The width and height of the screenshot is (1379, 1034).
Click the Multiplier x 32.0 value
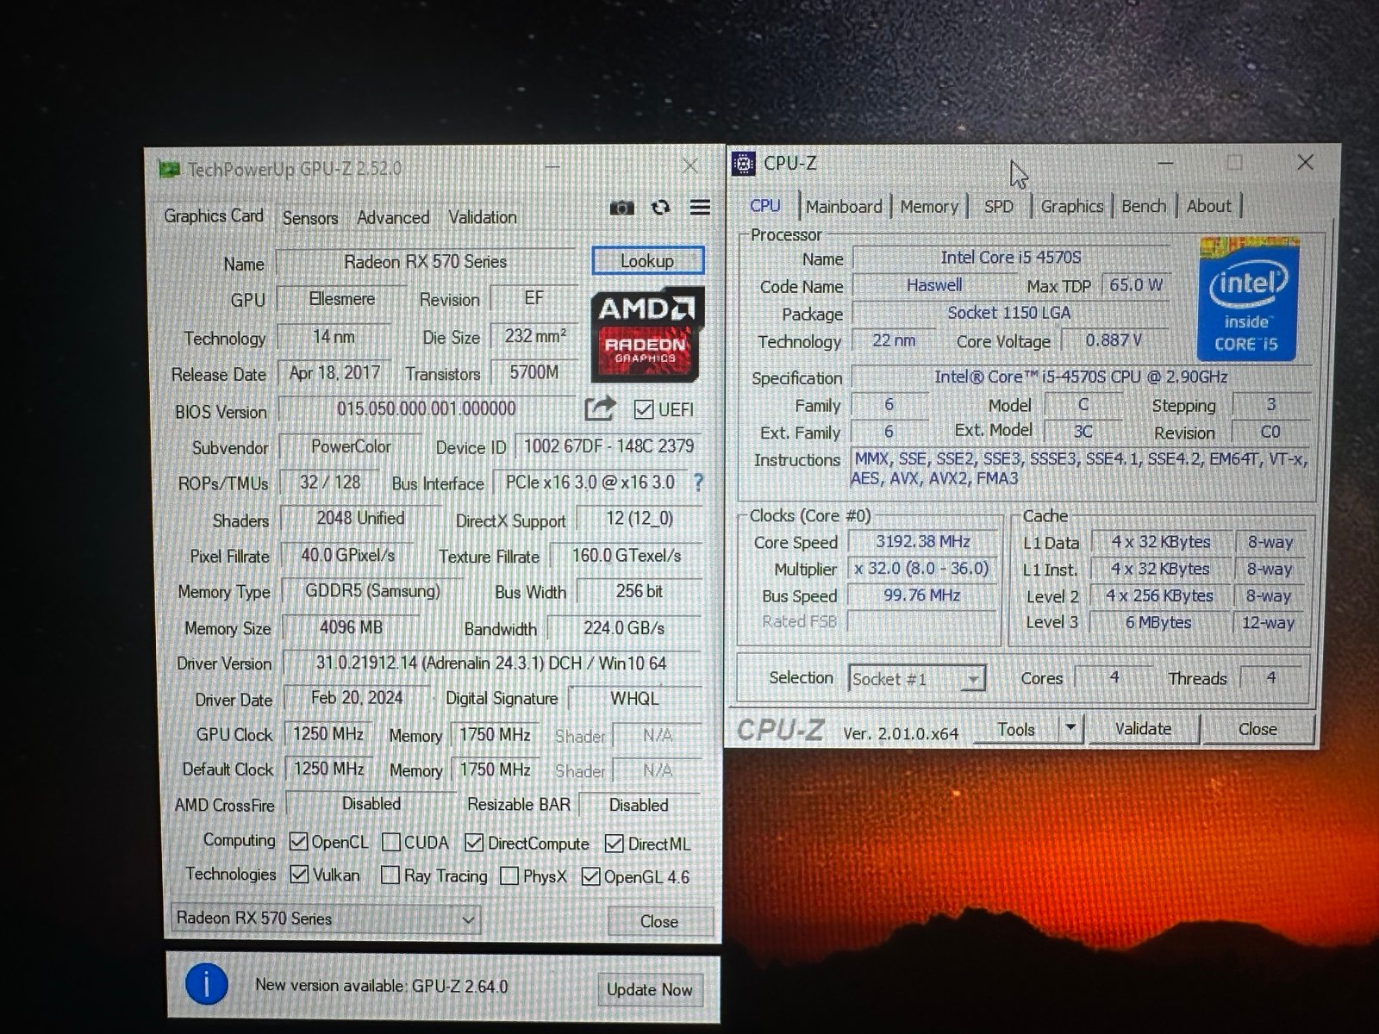(x=922, y=569)
